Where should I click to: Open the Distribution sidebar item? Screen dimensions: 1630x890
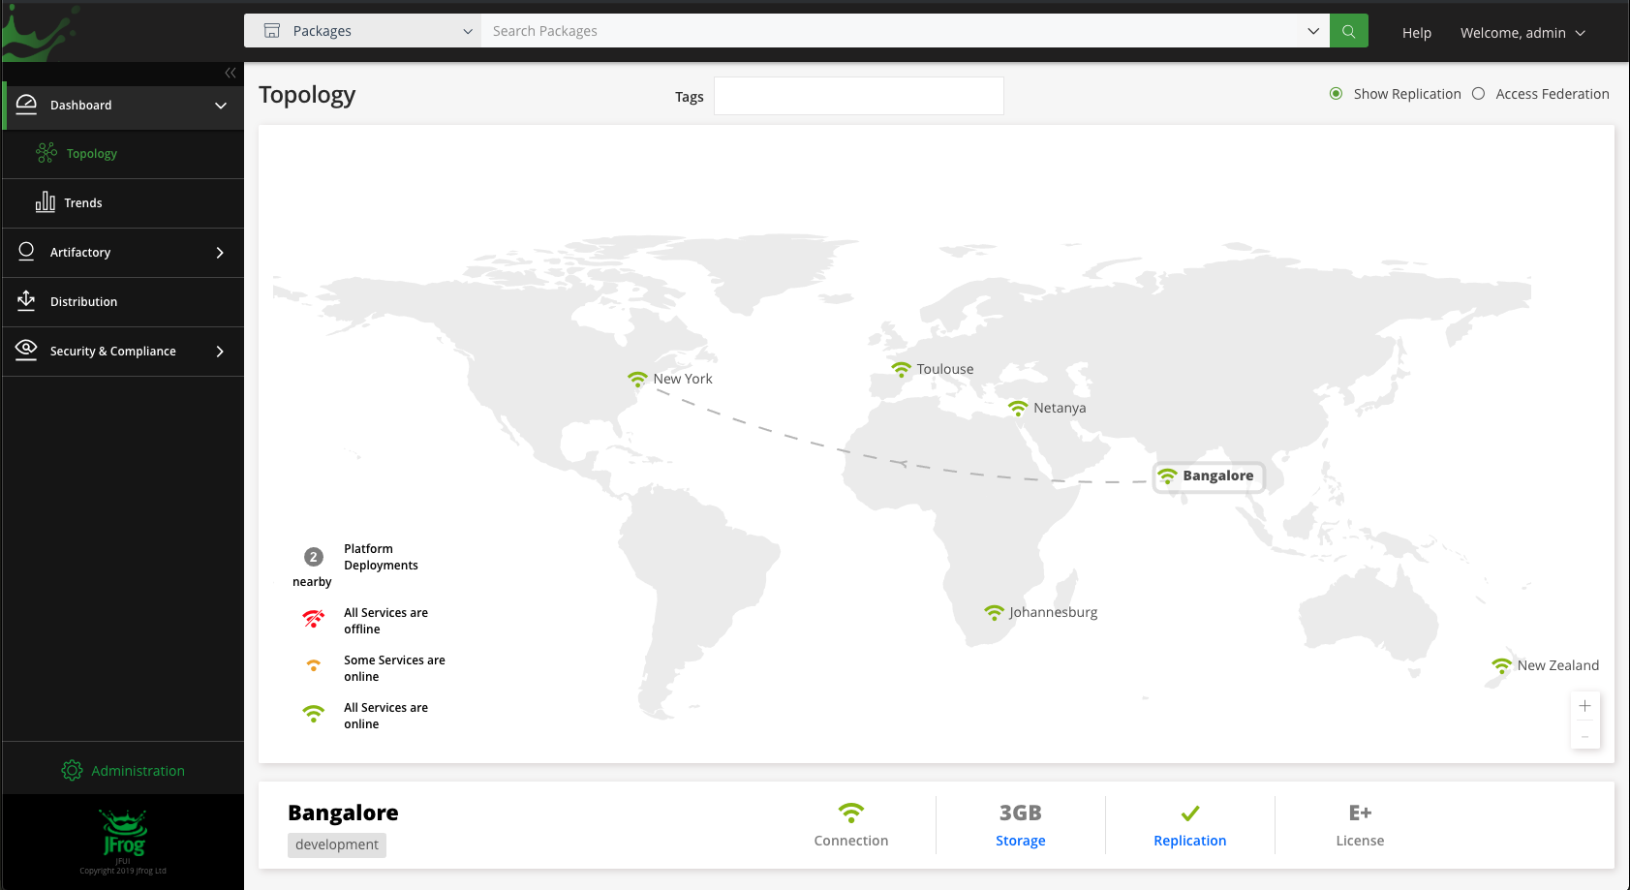tap(84, 302)
